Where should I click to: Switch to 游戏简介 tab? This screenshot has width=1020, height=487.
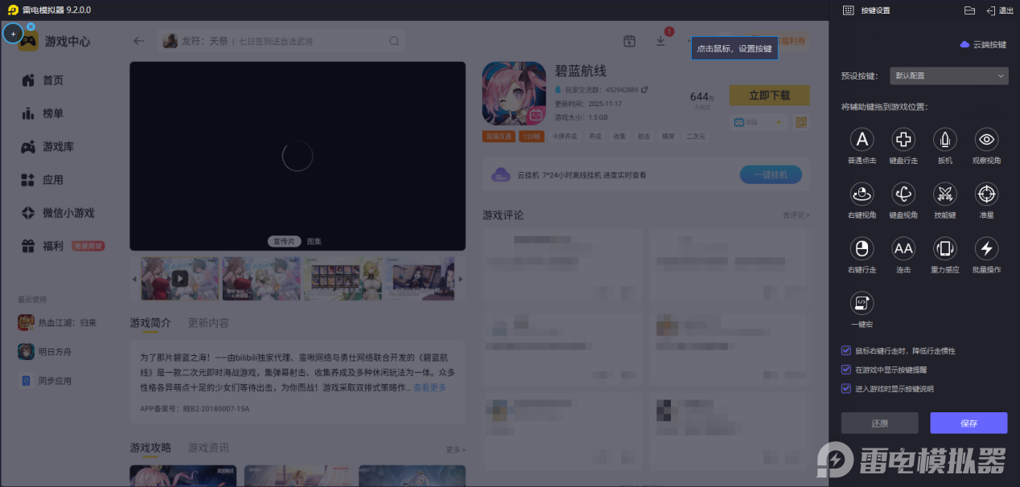pos(150,322)
